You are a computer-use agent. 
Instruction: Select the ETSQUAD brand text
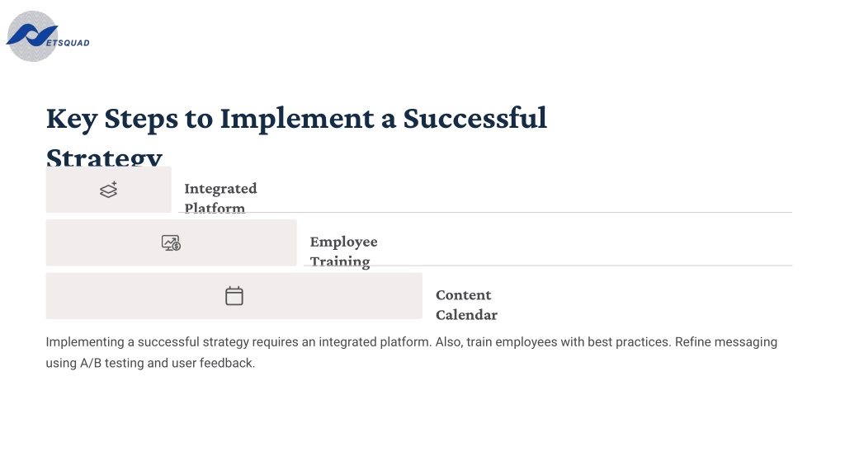[x=68, y=43]
